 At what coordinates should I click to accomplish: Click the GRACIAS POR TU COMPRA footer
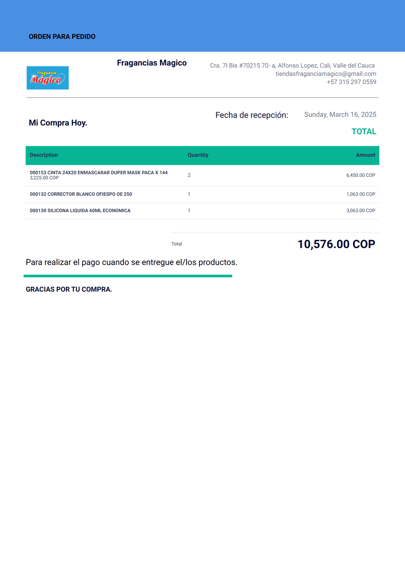[x=69, y=289]
